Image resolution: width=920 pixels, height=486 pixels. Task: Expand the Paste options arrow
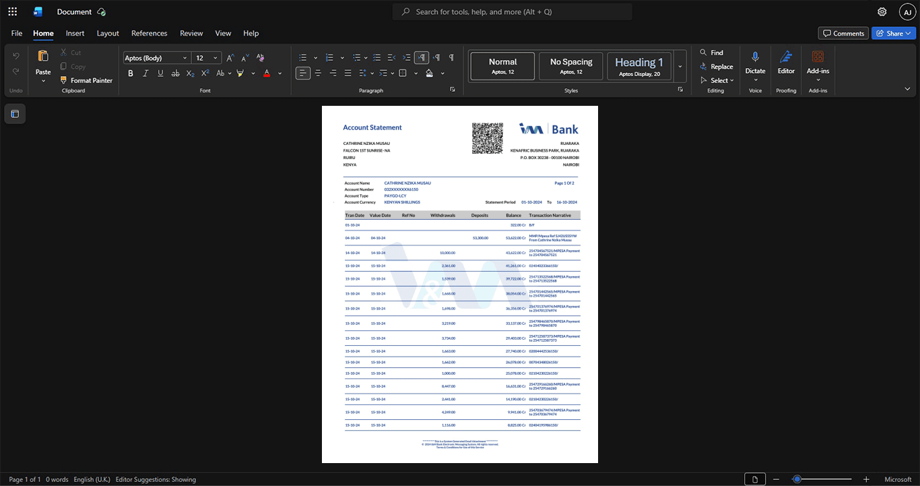click(43, 81)
